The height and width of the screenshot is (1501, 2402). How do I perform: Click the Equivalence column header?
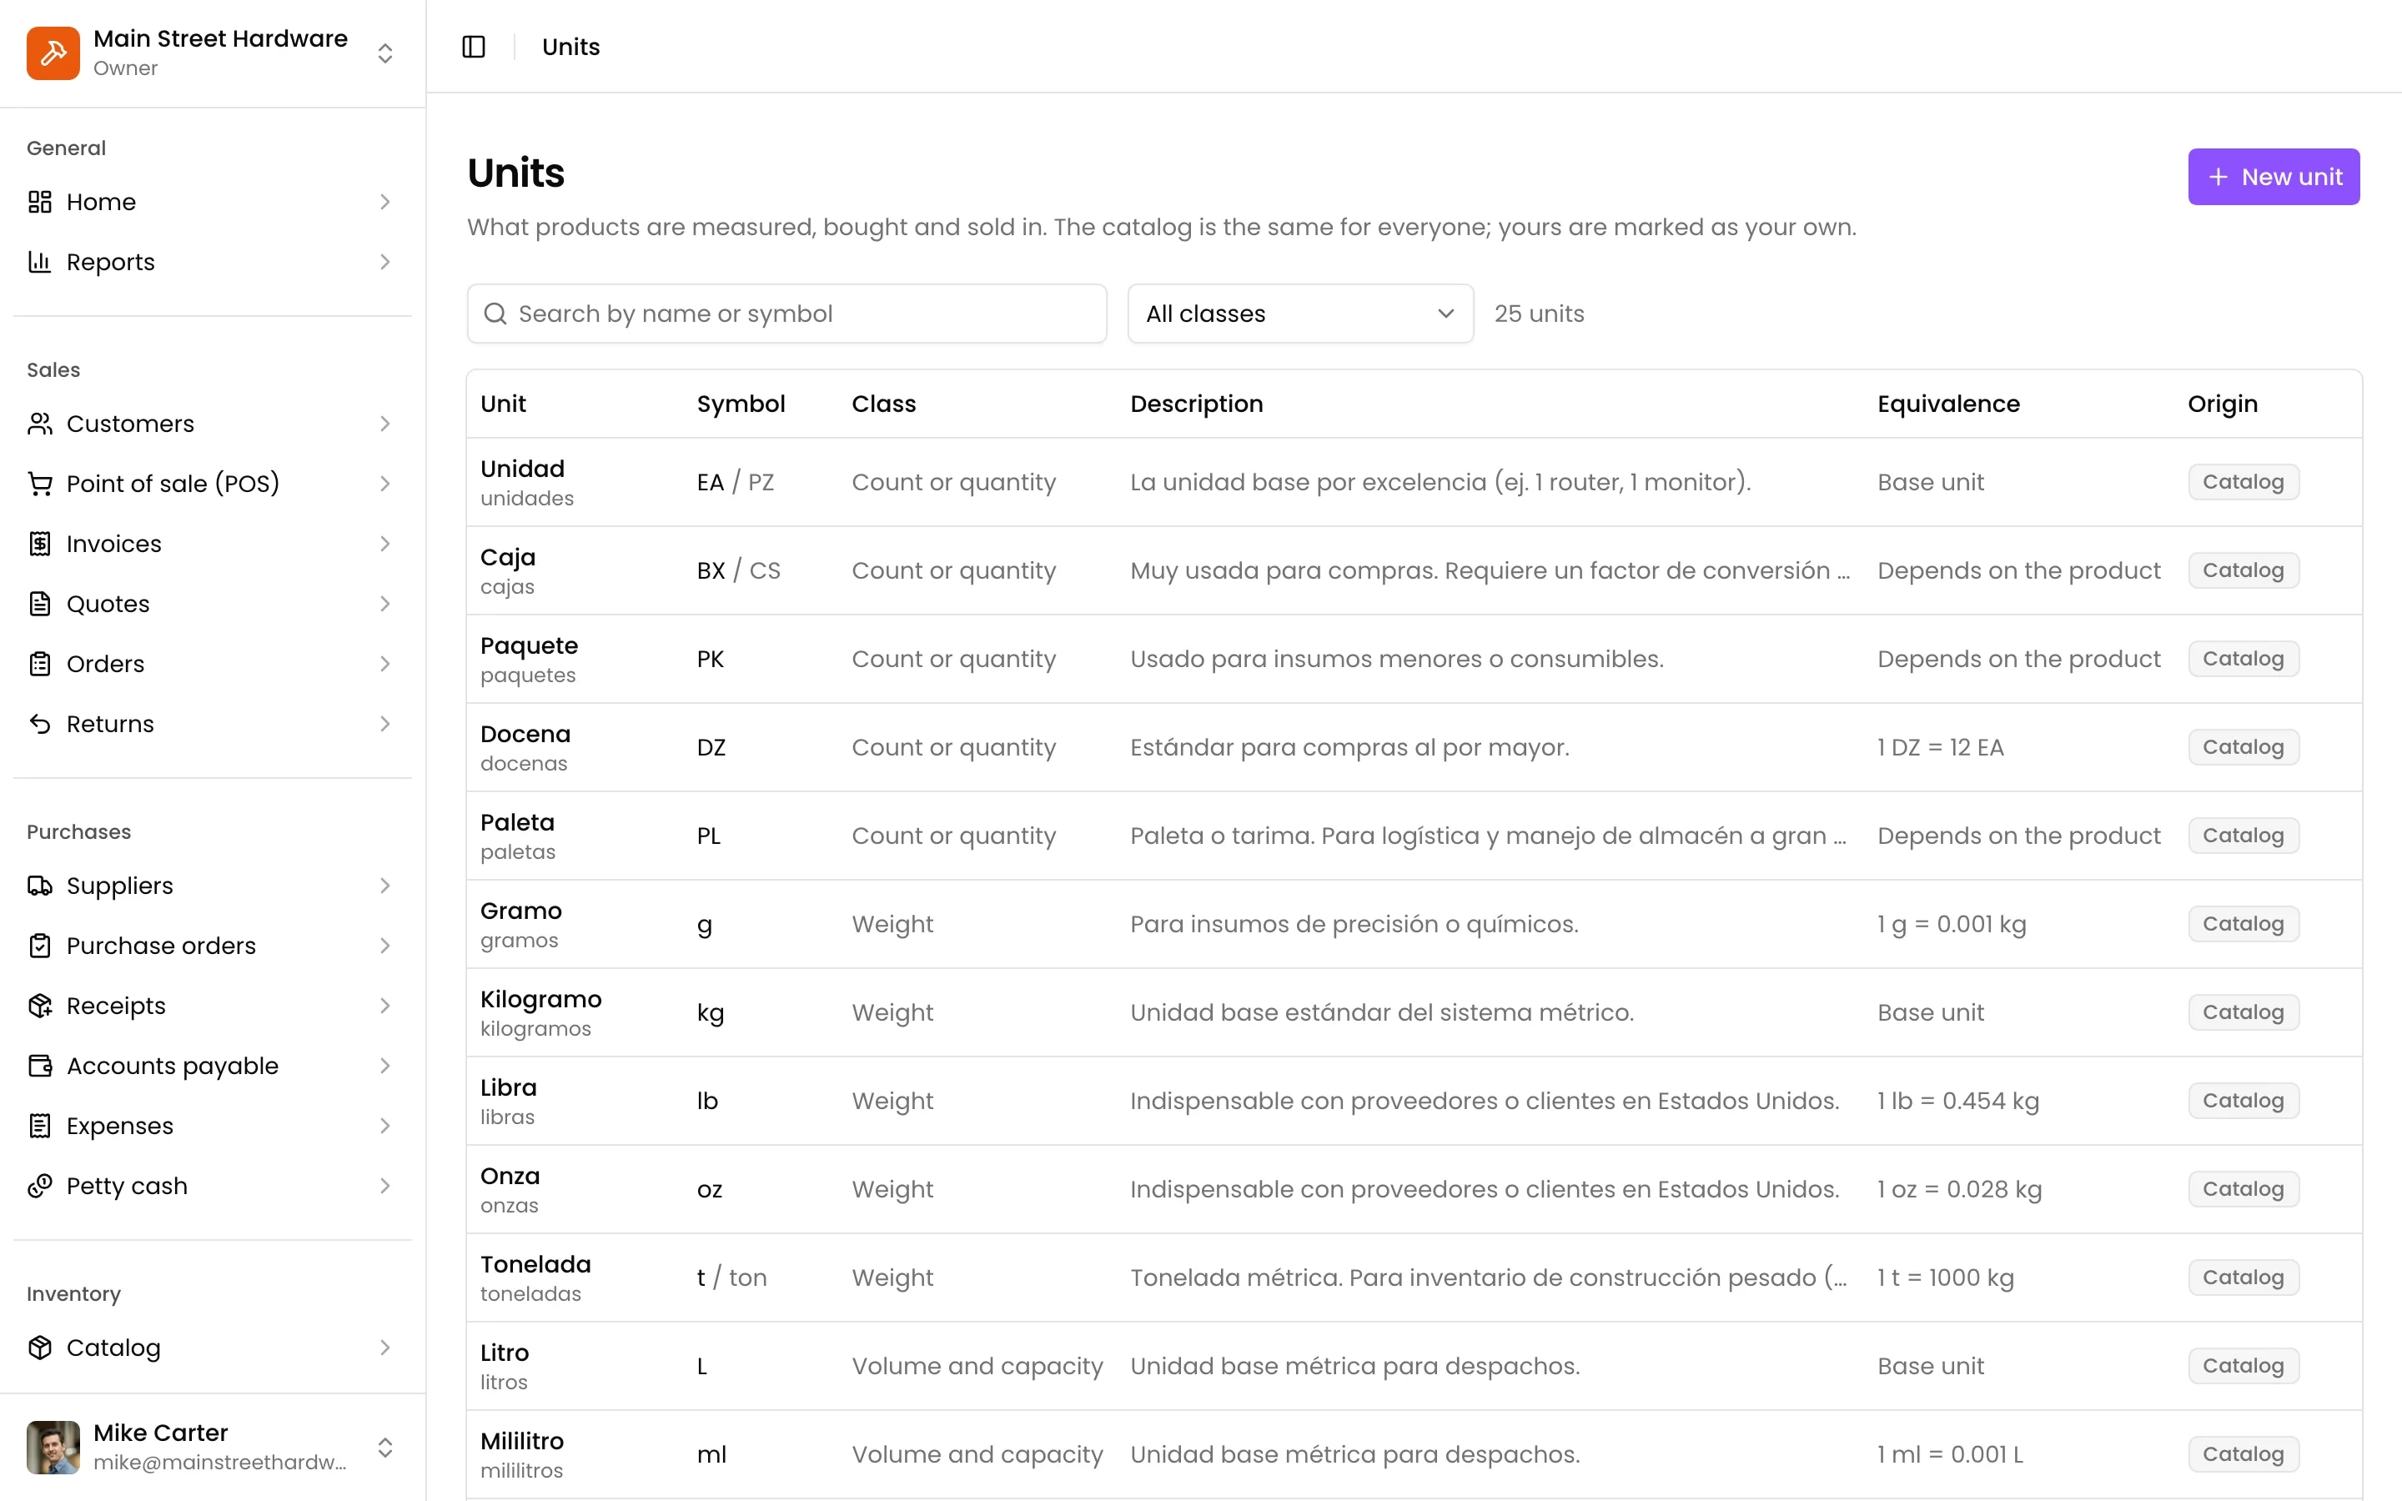coord(1947,404)
